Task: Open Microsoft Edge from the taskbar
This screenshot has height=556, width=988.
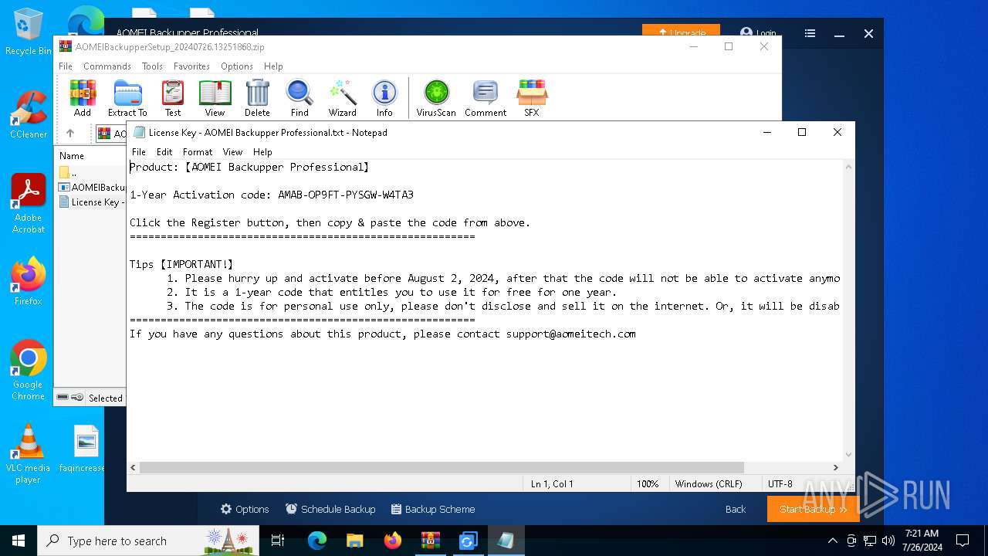Action: (317, 541)
